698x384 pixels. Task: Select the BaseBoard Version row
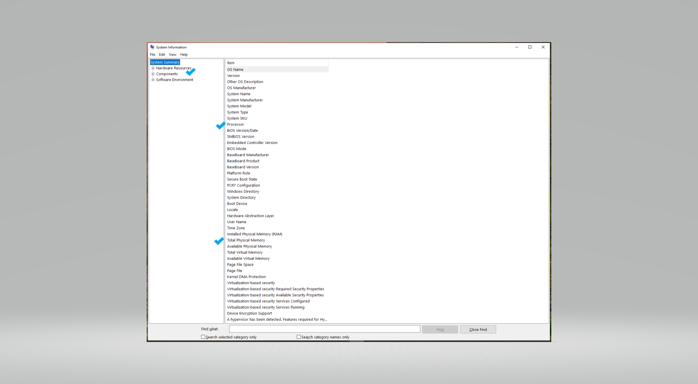(x=277, y=168)
